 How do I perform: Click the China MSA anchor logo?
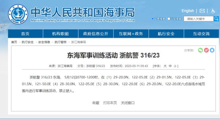point(18,14)
